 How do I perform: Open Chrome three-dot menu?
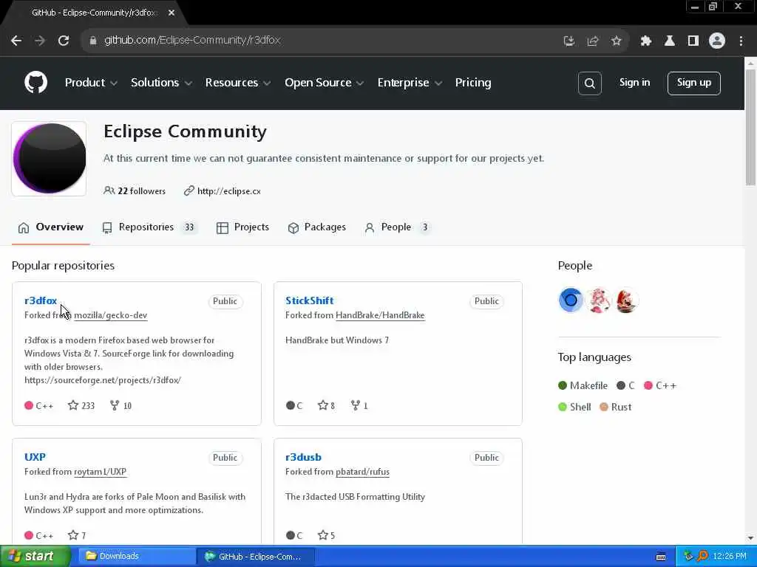pyautogui.click(x=741, y=41)
